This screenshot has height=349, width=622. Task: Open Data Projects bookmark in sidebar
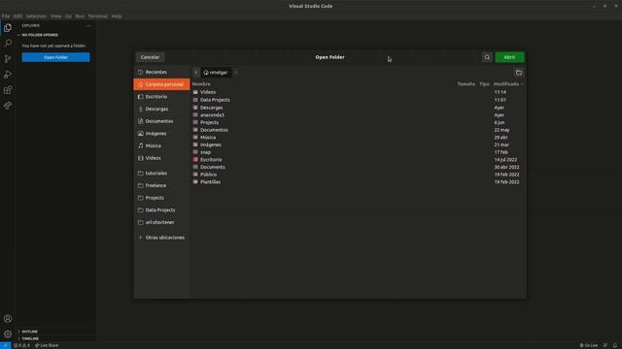162,210
